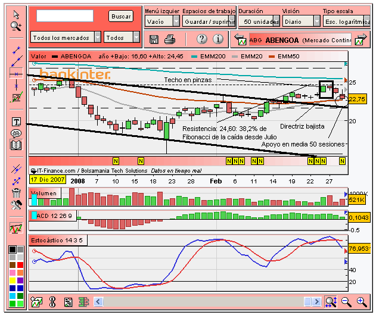Screen dimensions: 376x315
Task: Open the 'Esc. logarítmica' scale dropdown
Action: [x=347, y=21]
